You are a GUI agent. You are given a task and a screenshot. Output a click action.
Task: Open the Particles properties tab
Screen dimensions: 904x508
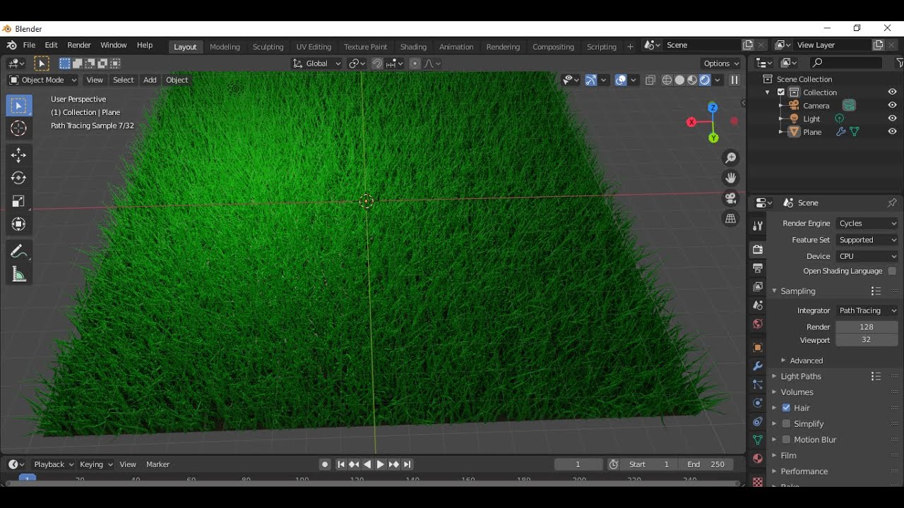click(x=758, y=385)
